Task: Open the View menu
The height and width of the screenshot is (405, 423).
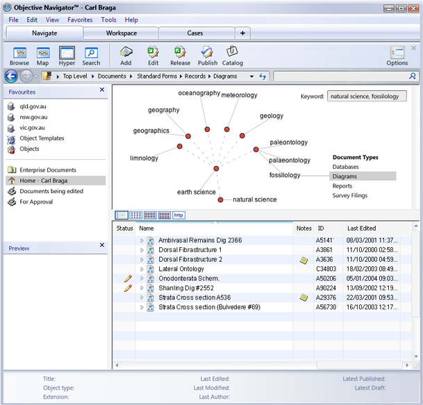Action: click(52, 20)
